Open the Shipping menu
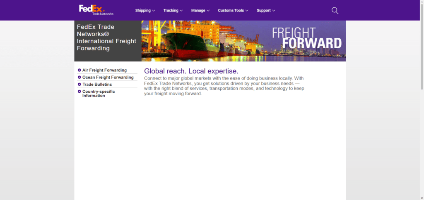 (145, 10)
